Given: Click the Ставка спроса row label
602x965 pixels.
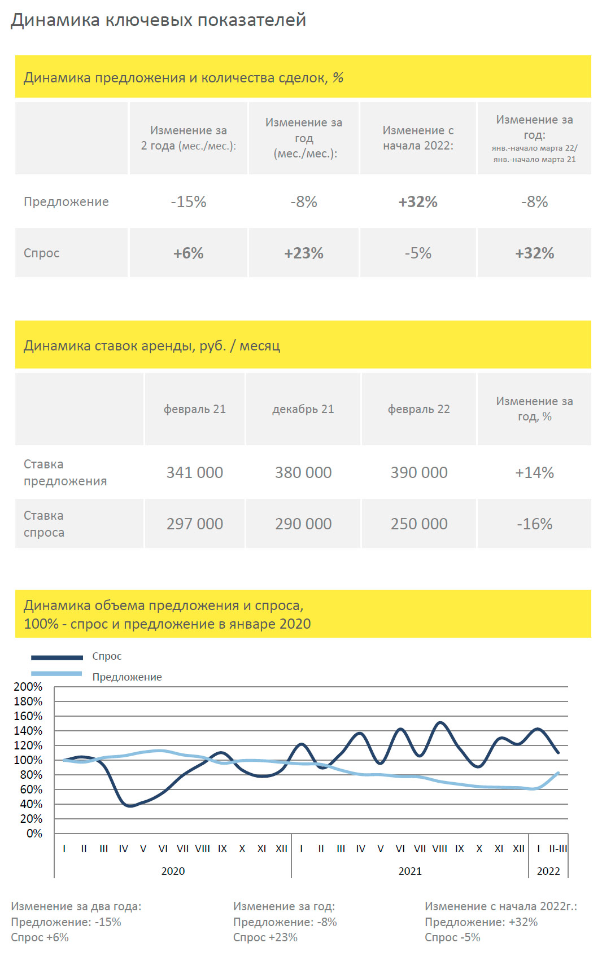Looking at the screenshot, I should point(44,524).
